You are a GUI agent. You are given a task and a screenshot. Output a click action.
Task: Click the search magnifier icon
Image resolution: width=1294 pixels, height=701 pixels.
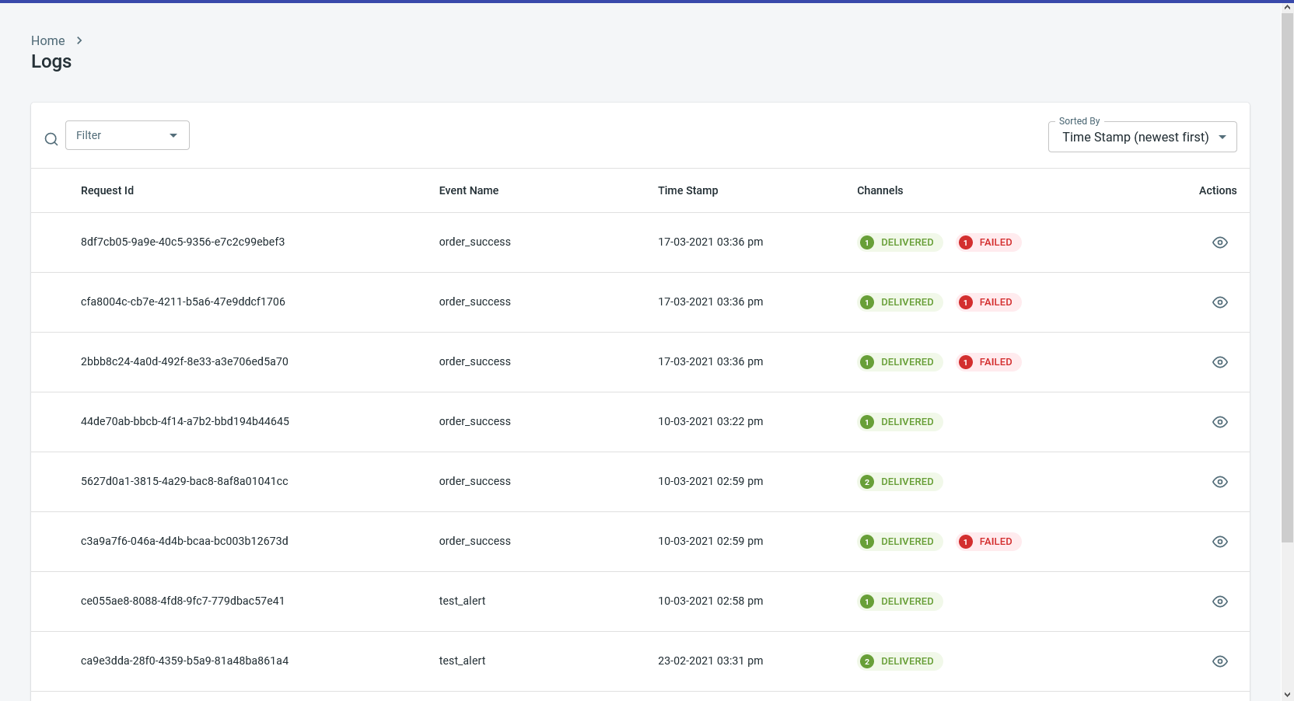tap(51, 139)
